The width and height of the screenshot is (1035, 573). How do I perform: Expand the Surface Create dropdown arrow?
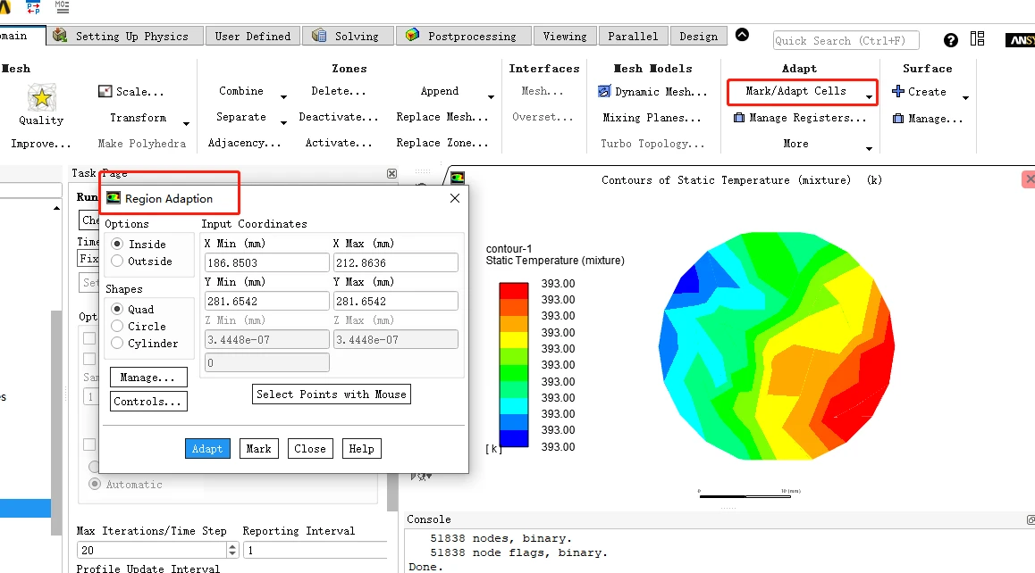[x=965, y=98]
